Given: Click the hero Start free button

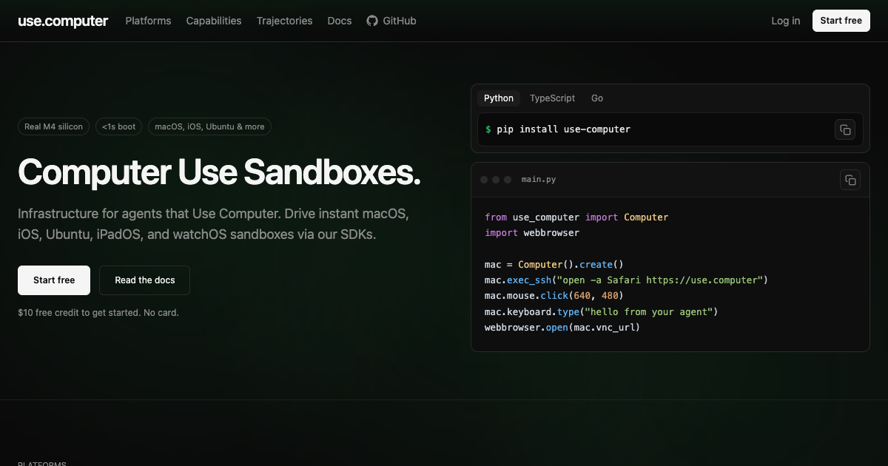Looking at the screenshot, I should point(54,280).
